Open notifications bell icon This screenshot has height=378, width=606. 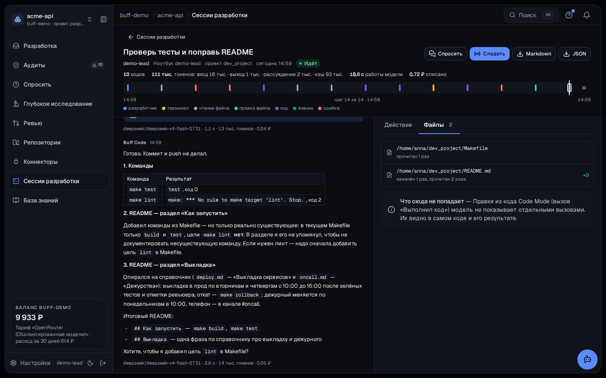[x=587, y=15]
